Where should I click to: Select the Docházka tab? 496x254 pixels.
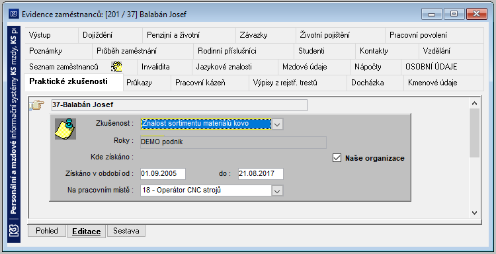[375, 83]
